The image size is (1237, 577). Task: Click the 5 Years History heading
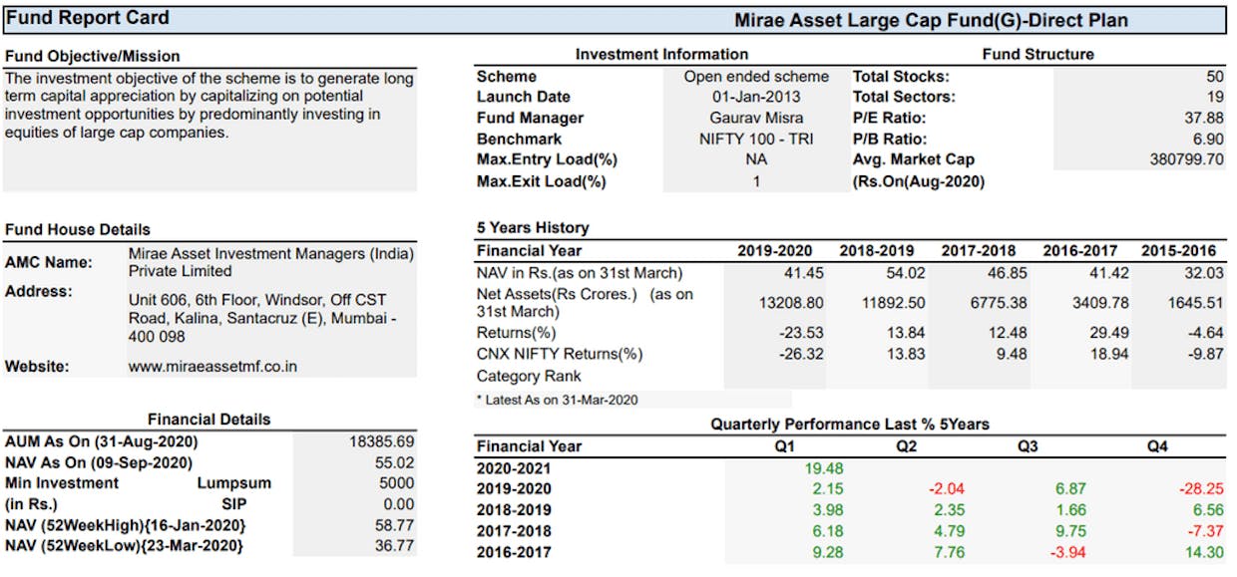tap(533, 228)
